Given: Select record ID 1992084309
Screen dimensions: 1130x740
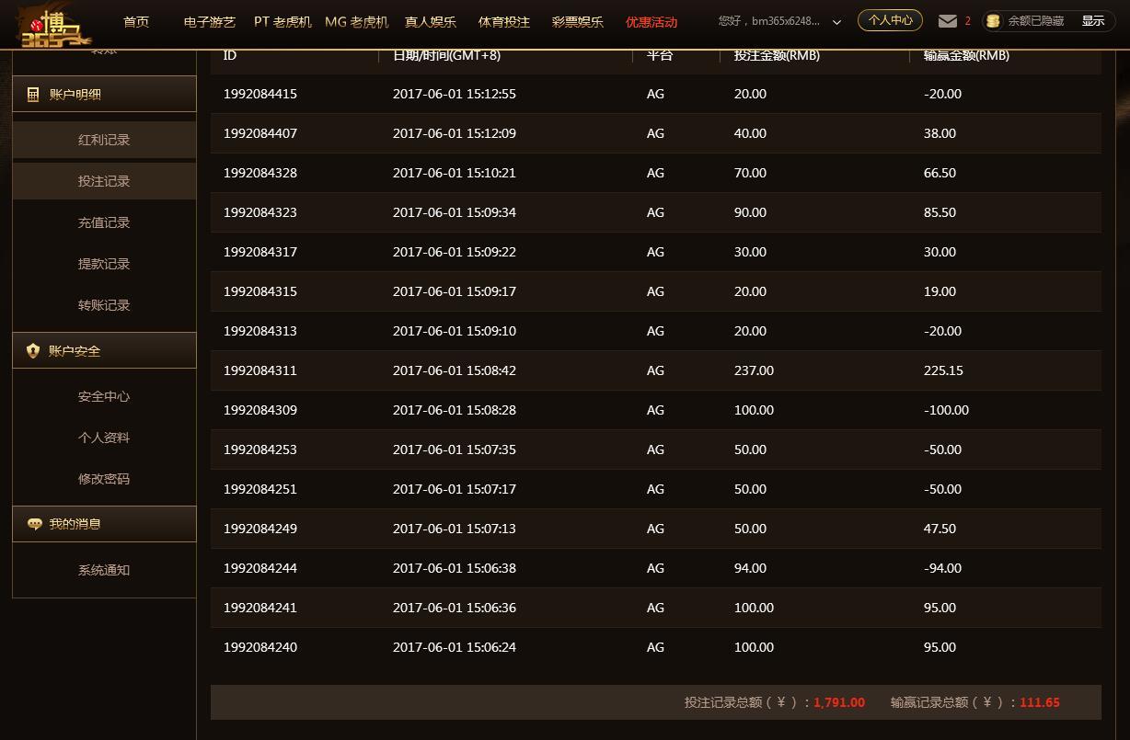Looking at the screenshot, I should coord(260,410).
